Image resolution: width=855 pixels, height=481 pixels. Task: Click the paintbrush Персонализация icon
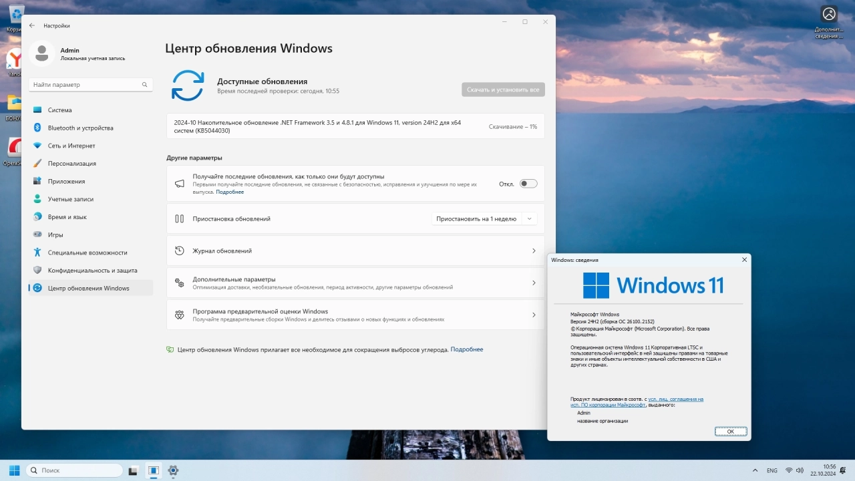tap(37, 163)
